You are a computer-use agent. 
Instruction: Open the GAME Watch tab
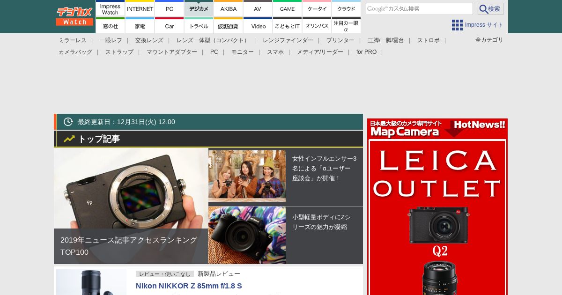(x=288, y=8)
